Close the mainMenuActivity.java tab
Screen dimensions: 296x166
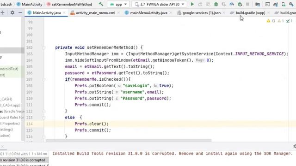[171, 13]
